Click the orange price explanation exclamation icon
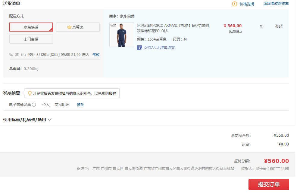This screenshot has width=303, height=195. coord(235,4)
